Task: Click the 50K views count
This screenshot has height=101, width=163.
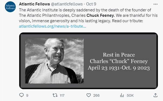Action: [130, 95]
